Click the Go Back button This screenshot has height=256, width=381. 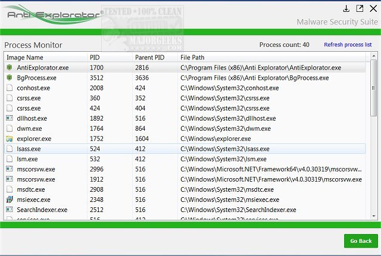coord(361,241)
